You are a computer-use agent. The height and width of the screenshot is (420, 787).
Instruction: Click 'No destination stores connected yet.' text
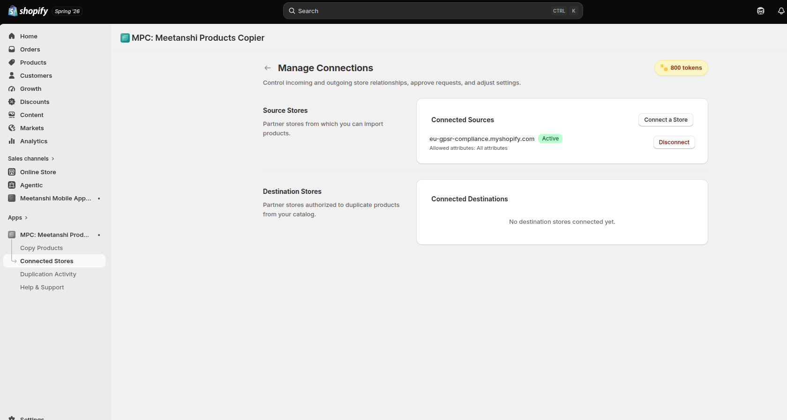(562, 222)
